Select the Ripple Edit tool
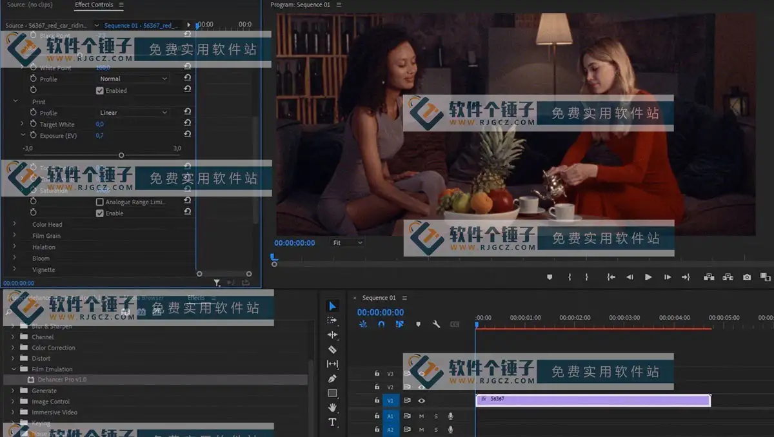The height and width of the screenshot is (437, 774). click(x=332, y=335)
